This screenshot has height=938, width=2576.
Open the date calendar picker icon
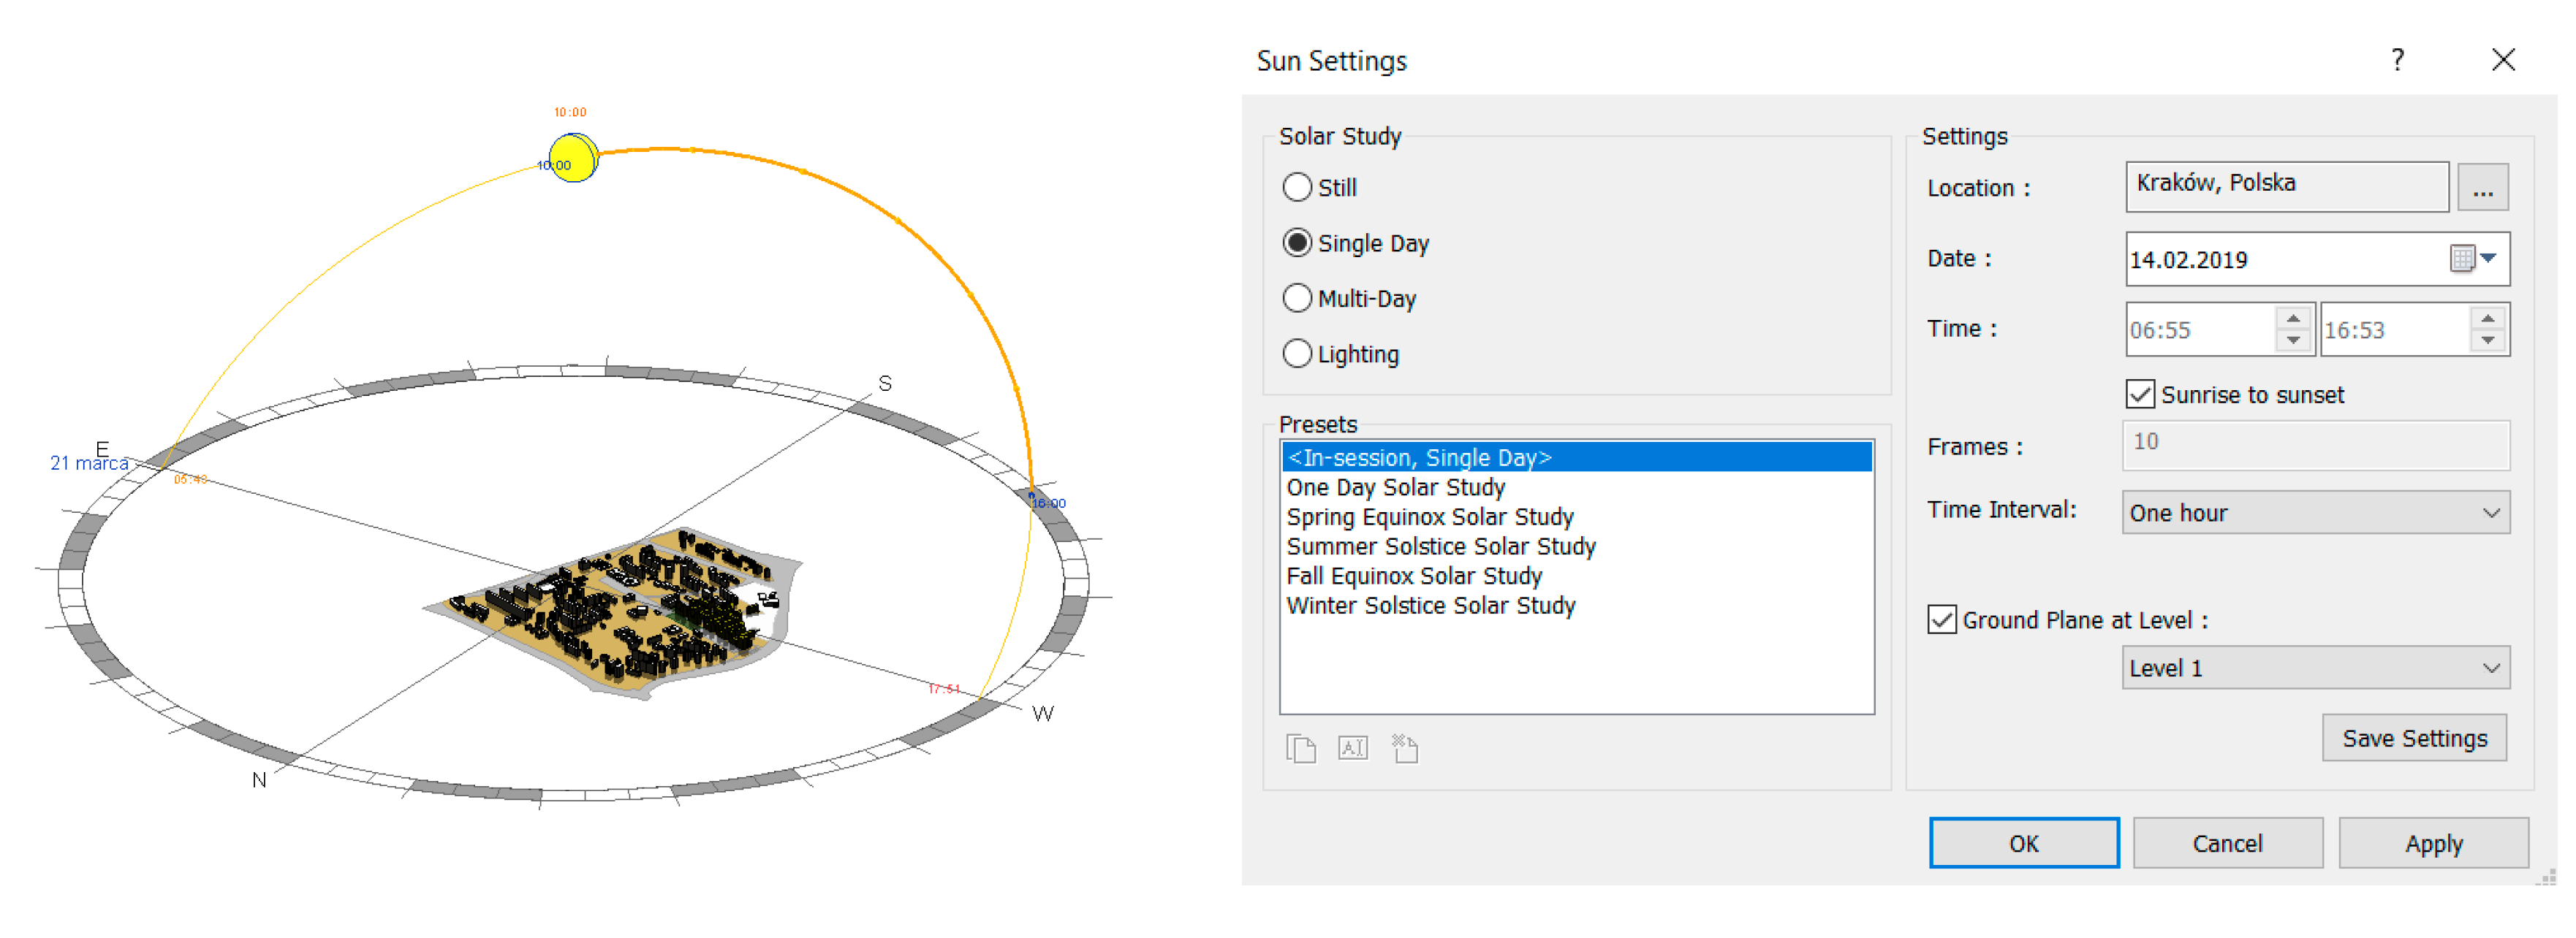(2462, 259)
